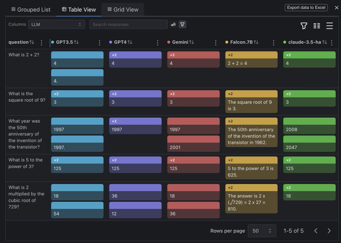Image resolution: width=341 pixels, height=243 pixels.
Task: Click GPT3.5 response '54'
Action: pos(77,210)
